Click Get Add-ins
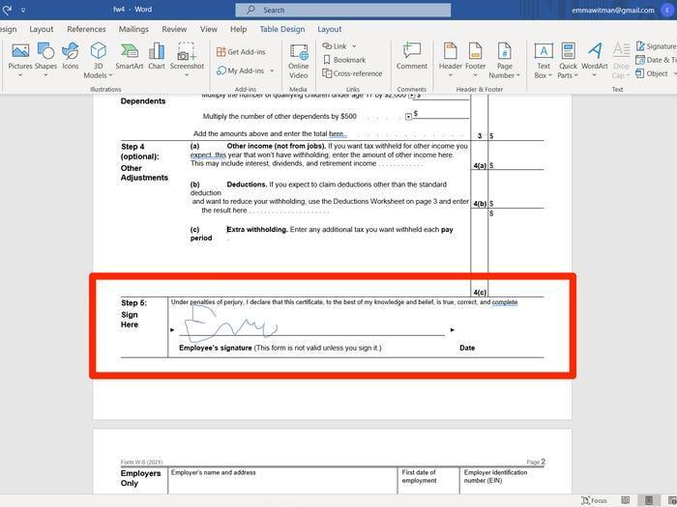 241,52
